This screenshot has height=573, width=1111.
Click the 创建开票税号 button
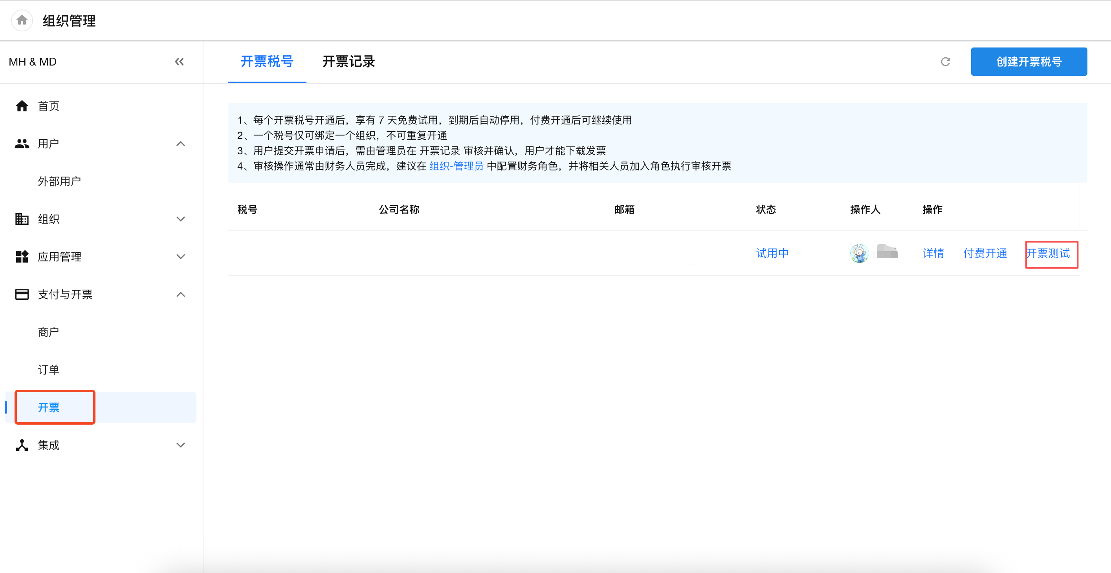point(1028,62)
